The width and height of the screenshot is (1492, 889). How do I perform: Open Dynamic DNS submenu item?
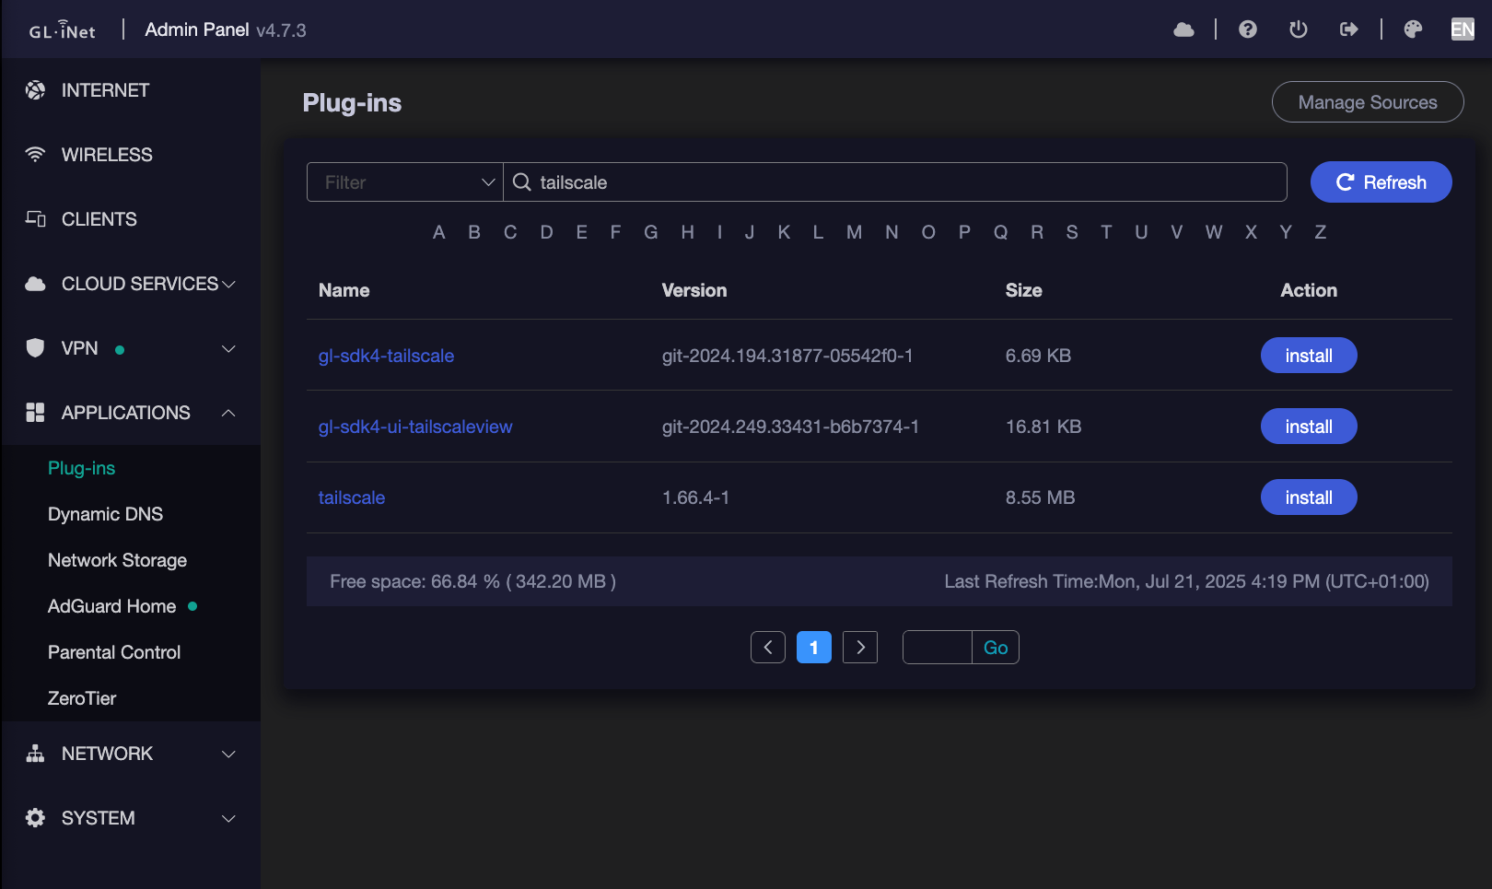(x=105, y=514)
